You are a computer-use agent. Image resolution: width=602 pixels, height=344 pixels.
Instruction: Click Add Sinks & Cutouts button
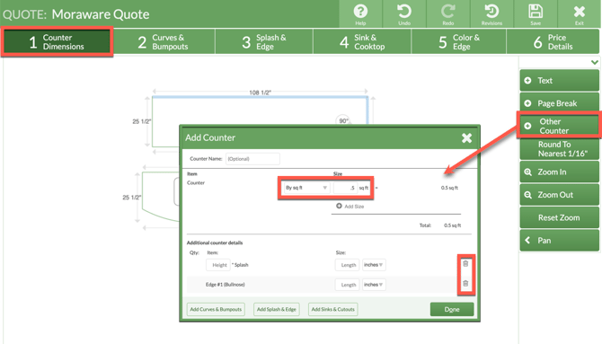[332, 310]
